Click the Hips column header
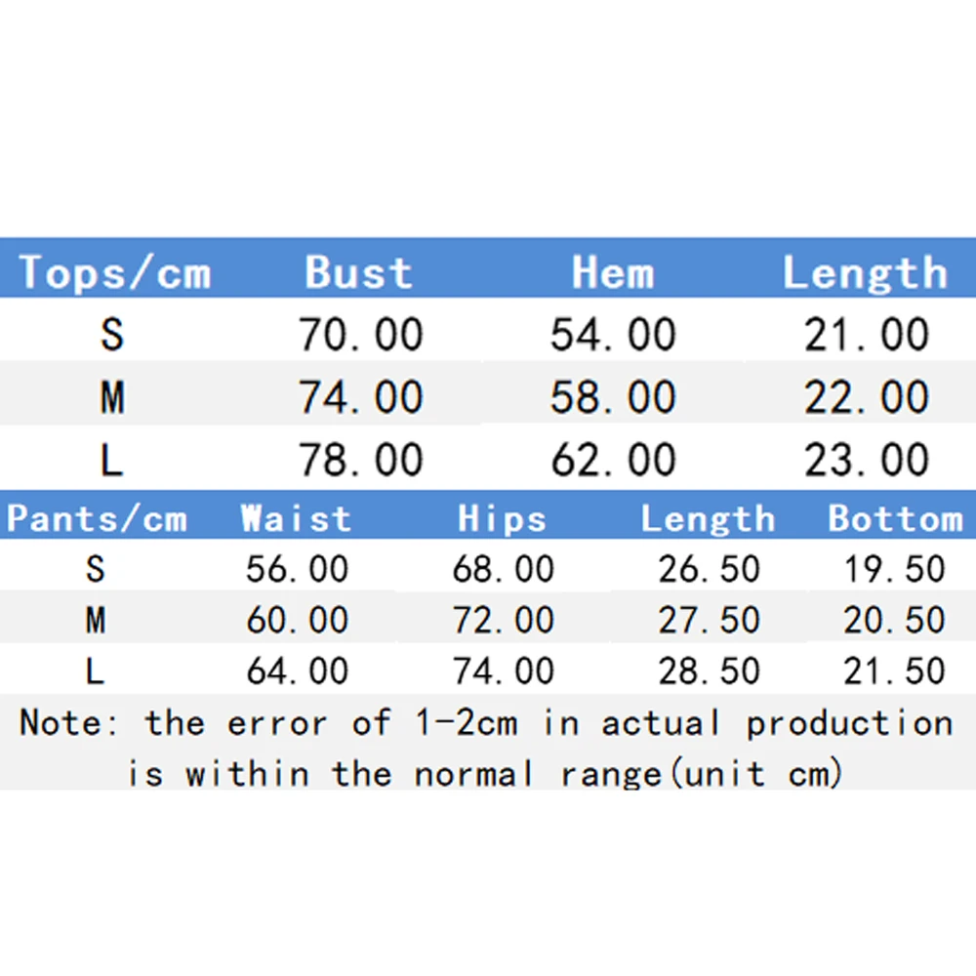 coord(502,518)
